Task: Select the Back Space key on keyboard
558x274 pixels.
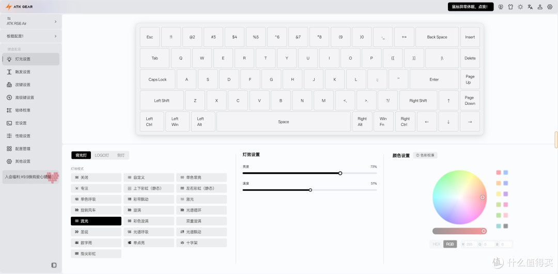Action: coord(437,37)
